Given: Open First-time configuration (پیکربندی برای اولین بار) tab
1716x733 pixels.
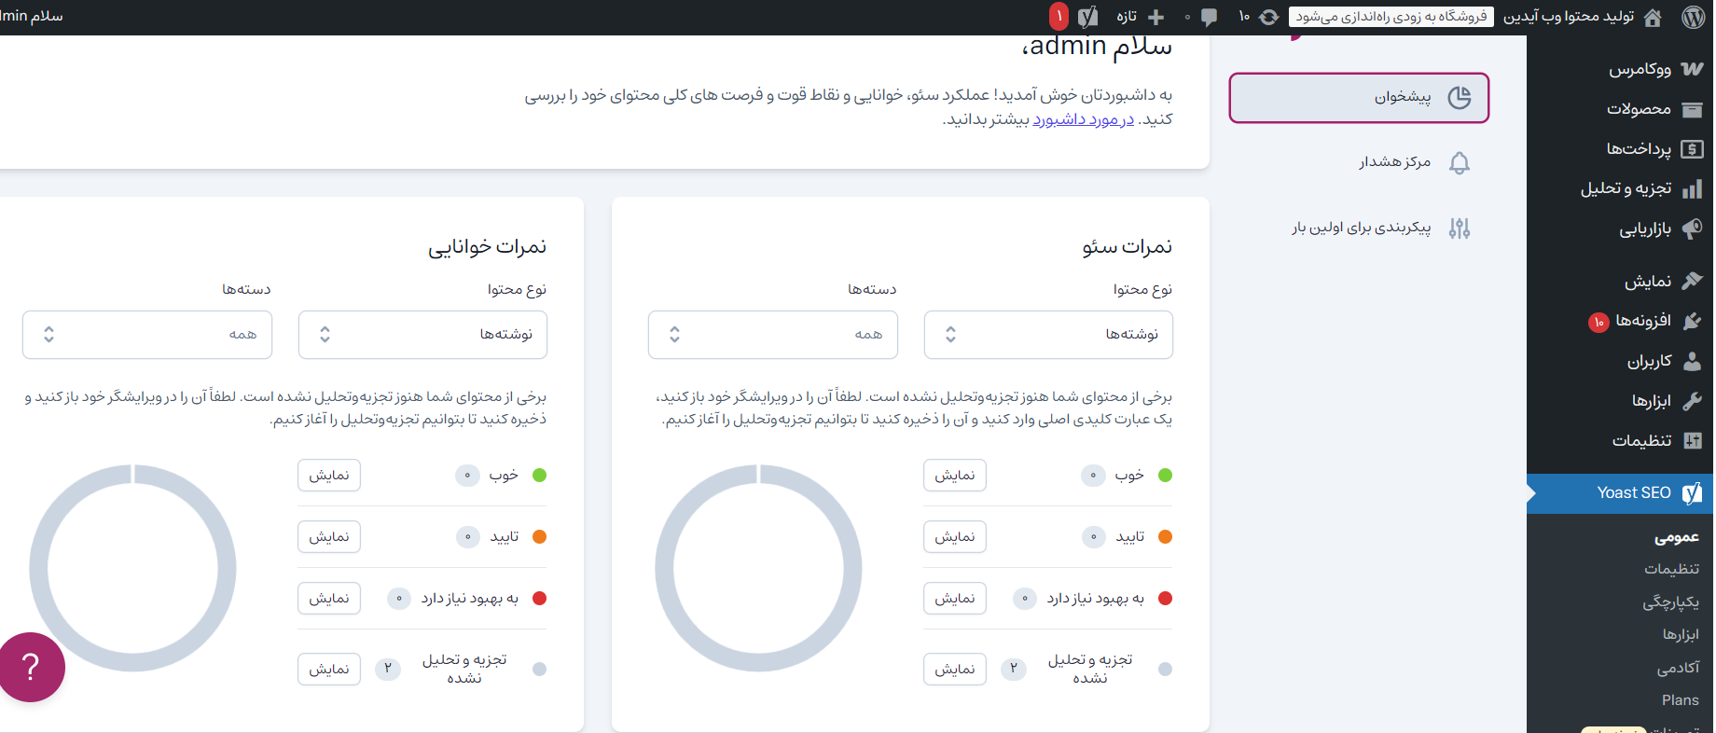Looking at the screenshot, I should 1359,228.
